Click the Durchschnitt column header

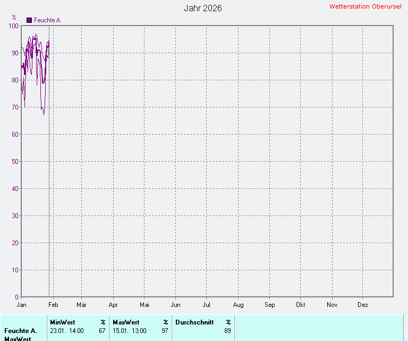[x=194, y=322]
